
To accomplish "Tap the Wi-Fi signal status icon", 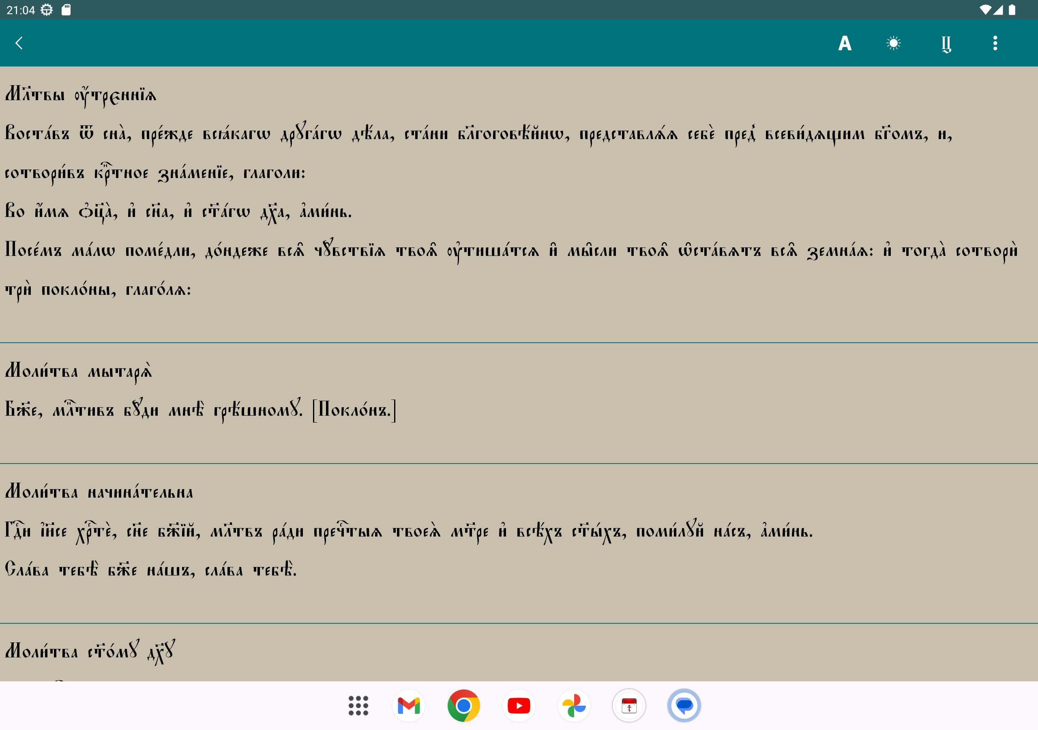I will (985, 10).
